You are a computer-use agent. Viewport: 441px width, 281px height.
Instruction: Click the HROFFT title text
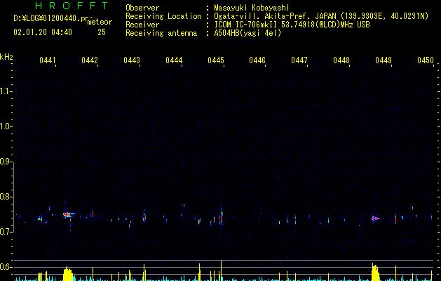tap(72, 6)
